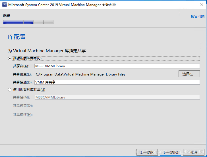Select the 创建新的库共享 radio button
The width and height of the screenshot is (207, 157).
[x=10, y=58]
